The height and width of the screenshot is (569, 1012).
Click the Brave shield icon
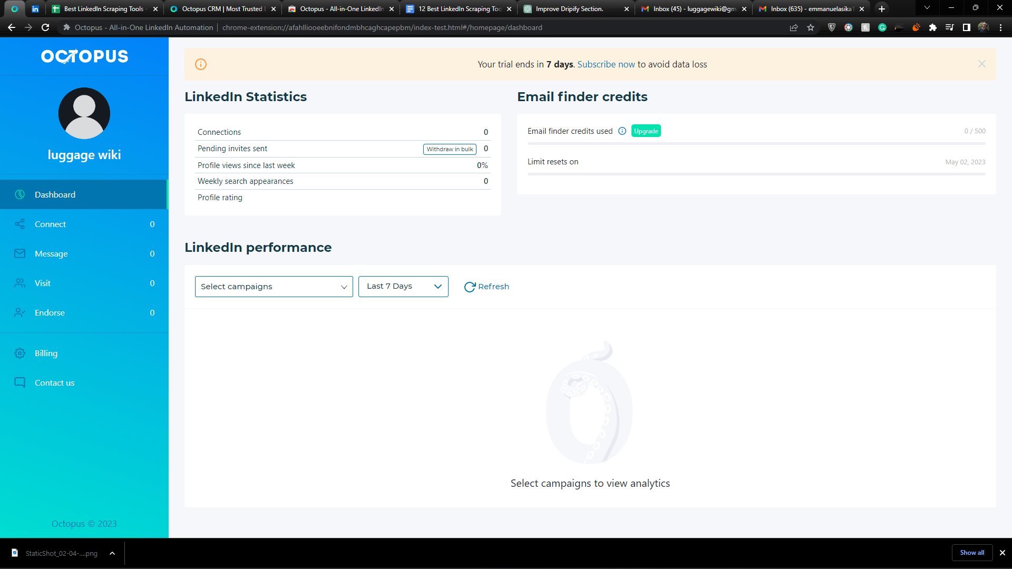[x=832, y=27]
